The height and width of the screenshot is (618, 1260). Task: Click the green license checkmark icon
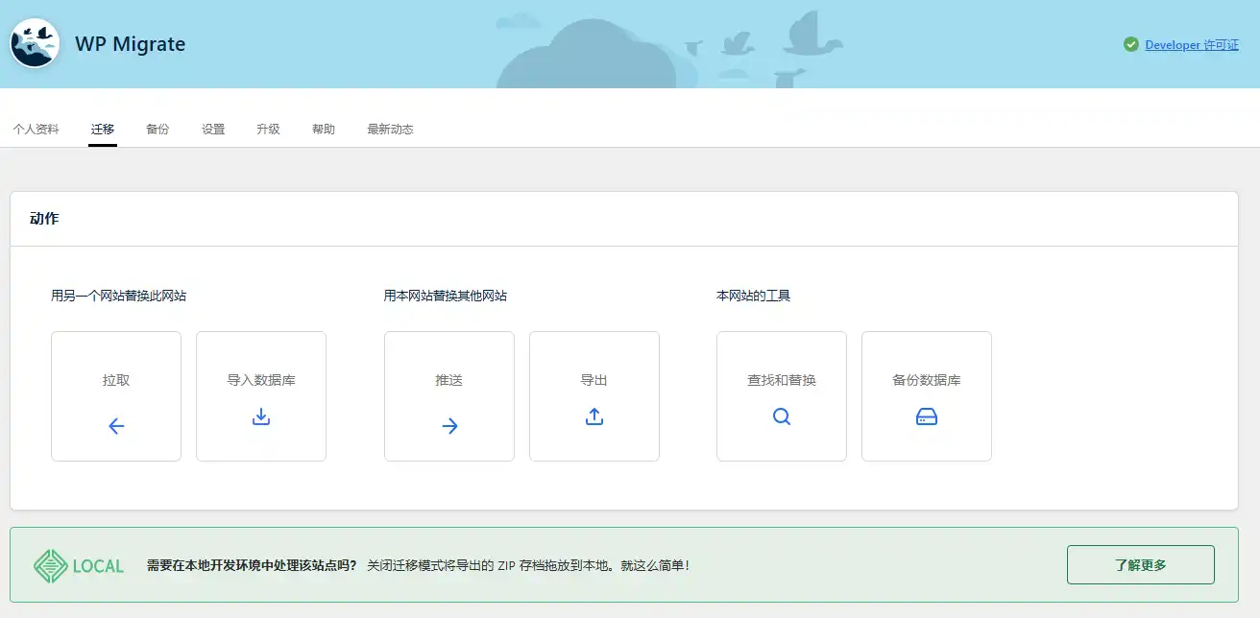pyautogui.click(x=1129, y=43)
